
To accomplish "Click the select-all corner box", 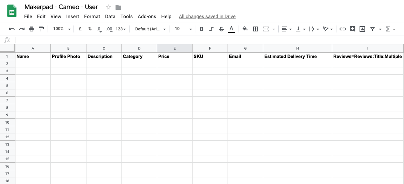I will (x=7, y=48).
